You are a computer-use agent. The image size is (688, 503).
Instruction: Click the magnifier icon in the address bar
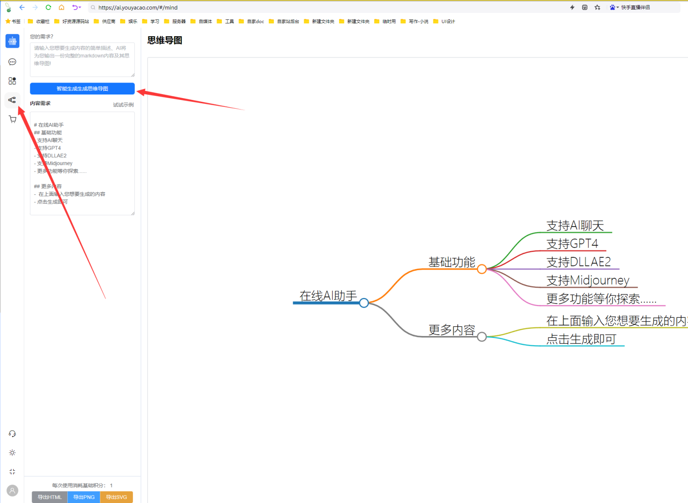coord(93,8)
